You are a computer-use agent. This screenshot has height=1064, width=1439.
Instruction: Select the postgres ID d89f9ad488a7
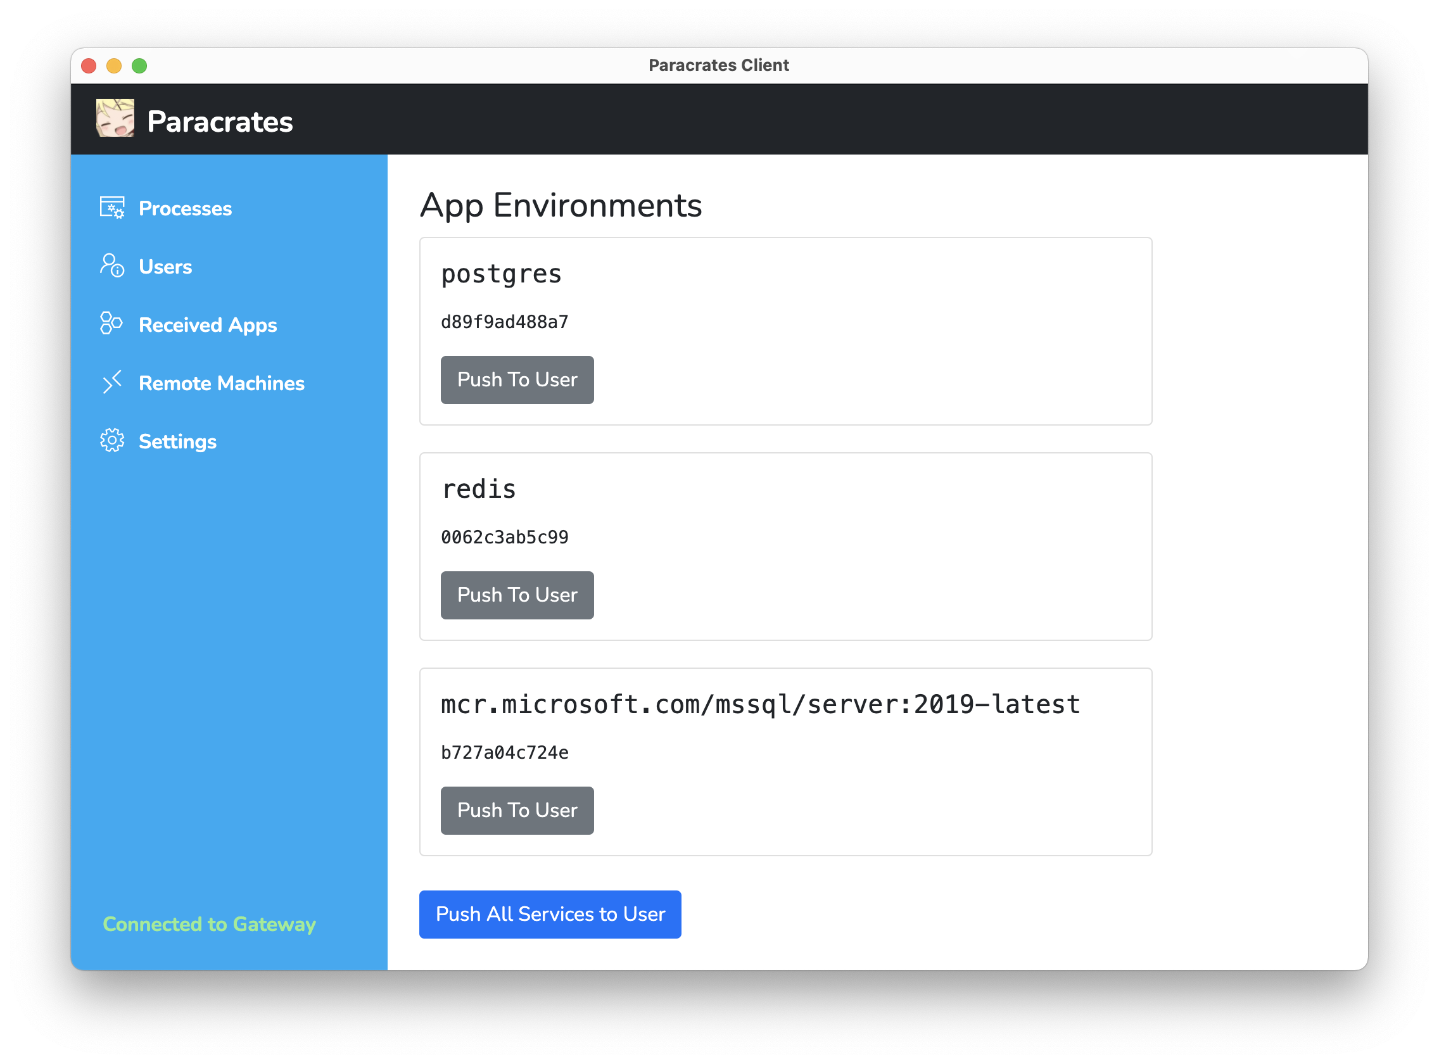coord(504,322)
